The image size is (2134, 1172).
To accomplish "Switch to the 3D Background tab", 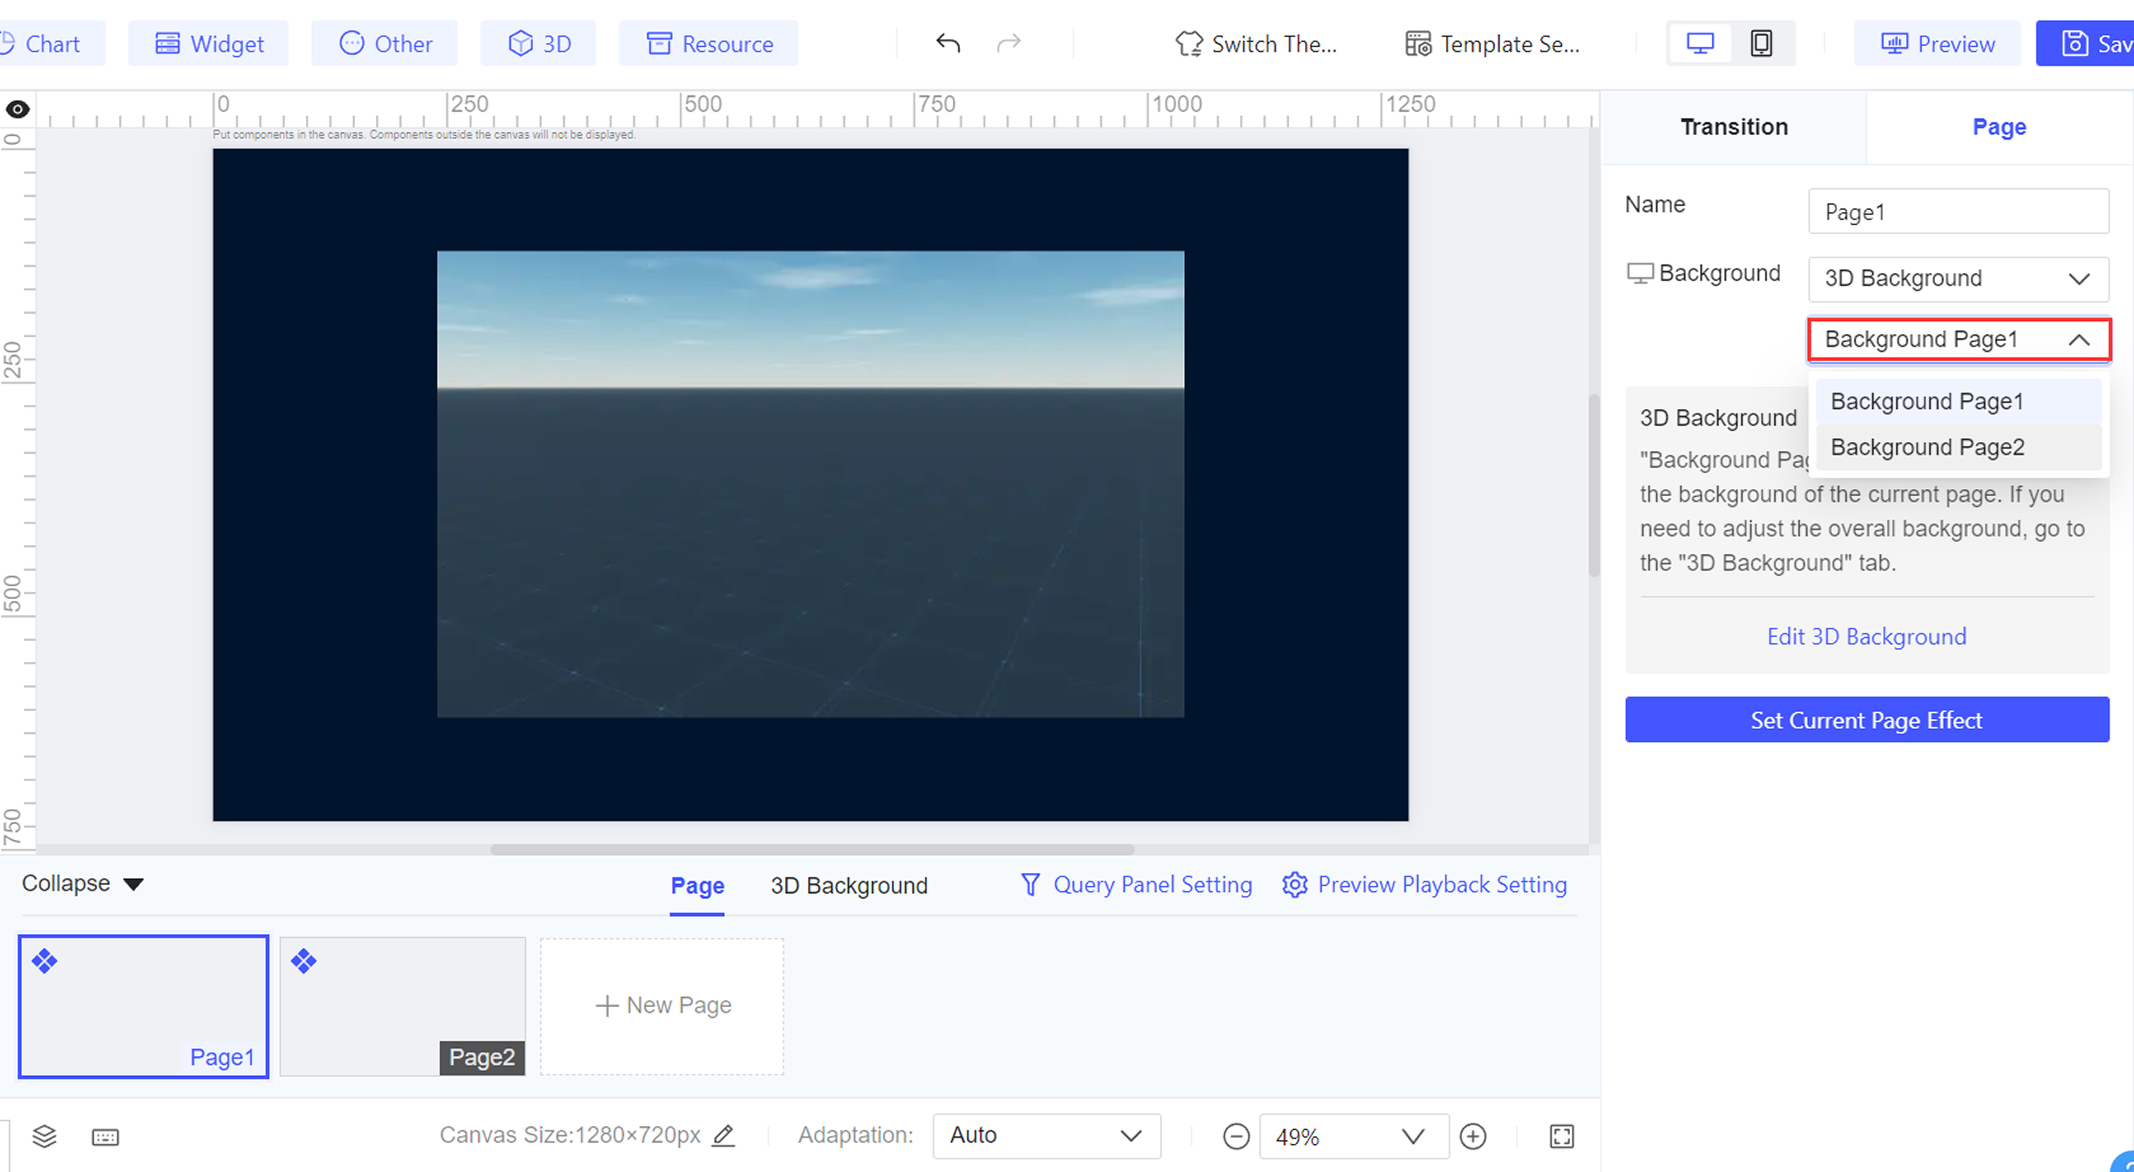I will 849,885.
